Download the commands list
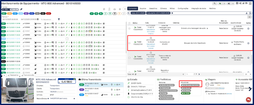Image resolution: width=254 pixels, height=105 pixels. [x=246, y=13]
